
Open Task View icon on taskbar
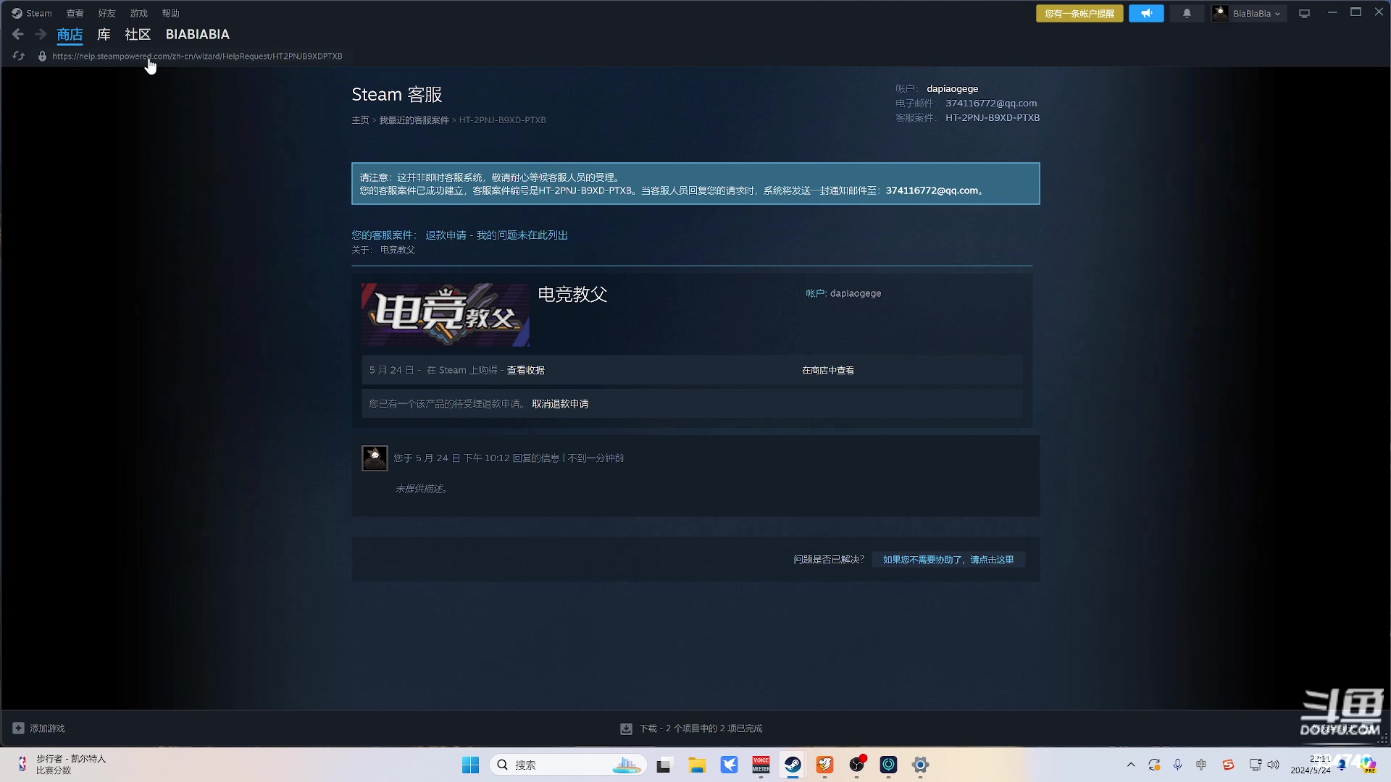click(664, 765)
